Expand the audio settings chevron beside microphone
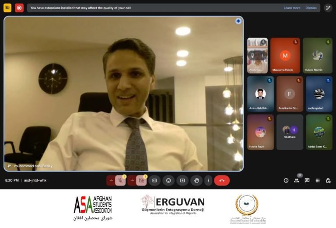 point(111,180)
